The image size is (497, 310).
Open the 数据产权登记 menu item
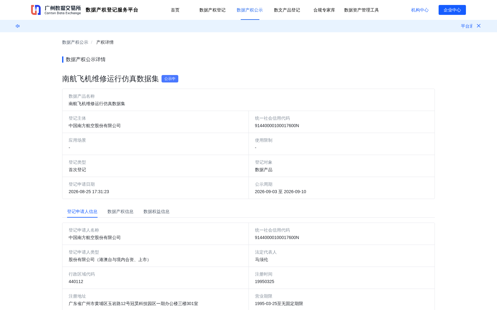pyautogui.click(x=212, y=10)
